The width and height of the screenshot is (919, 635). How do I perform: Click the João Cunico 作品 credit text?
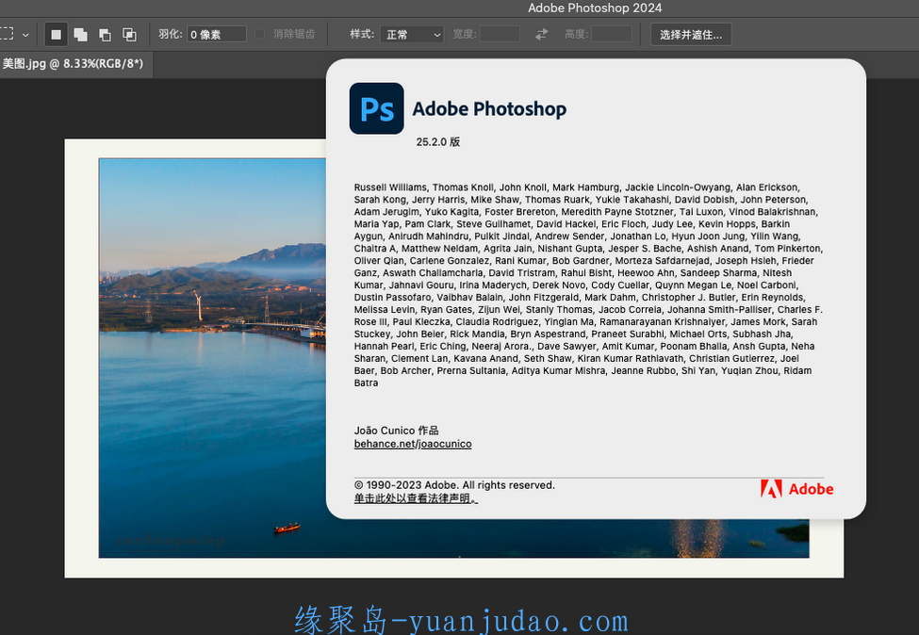[396, 431]
